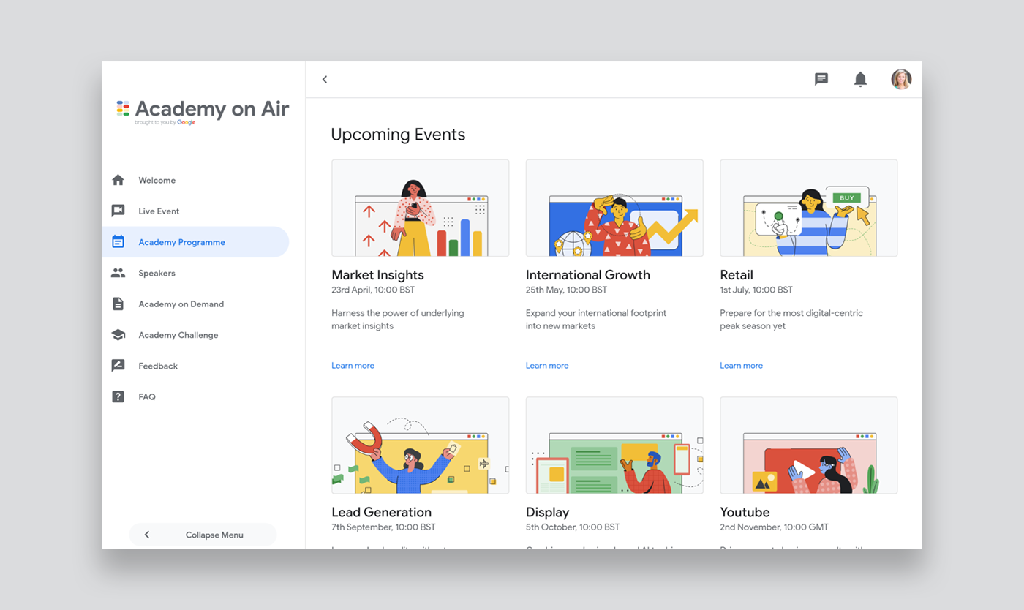Click the question mark icon beside FAQ
Image resolution: width=1024 pixels, height=610 pixels.
(x=118, y=396)
